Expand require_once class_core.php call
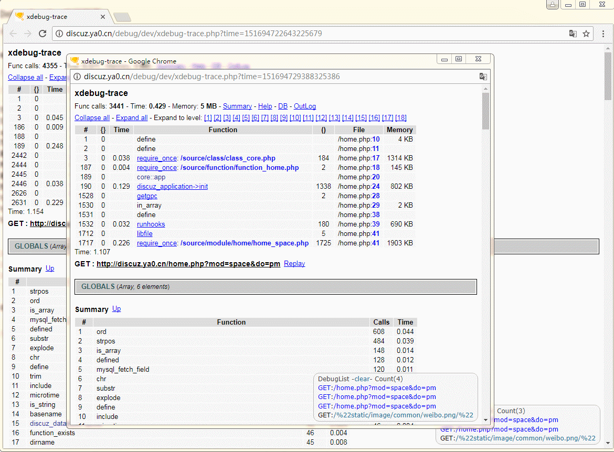614x452 pixels. tap(206, 158)
